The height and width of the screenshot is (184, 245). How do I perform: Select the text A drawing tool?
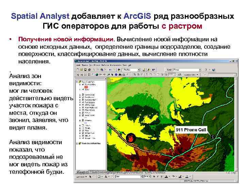[x=106, y=177]
